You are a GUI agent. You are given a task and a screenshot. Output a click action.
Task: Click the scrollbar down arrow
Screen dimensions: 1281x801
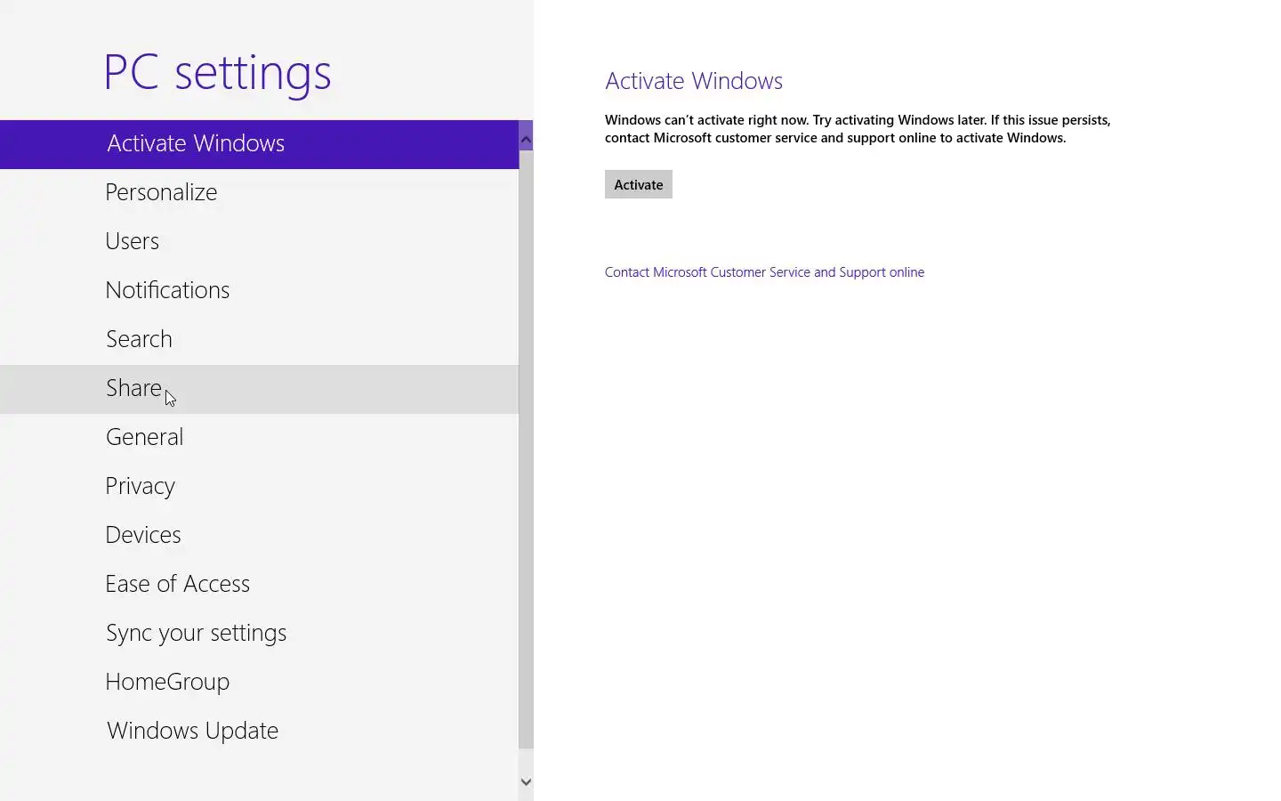point(526,781)
